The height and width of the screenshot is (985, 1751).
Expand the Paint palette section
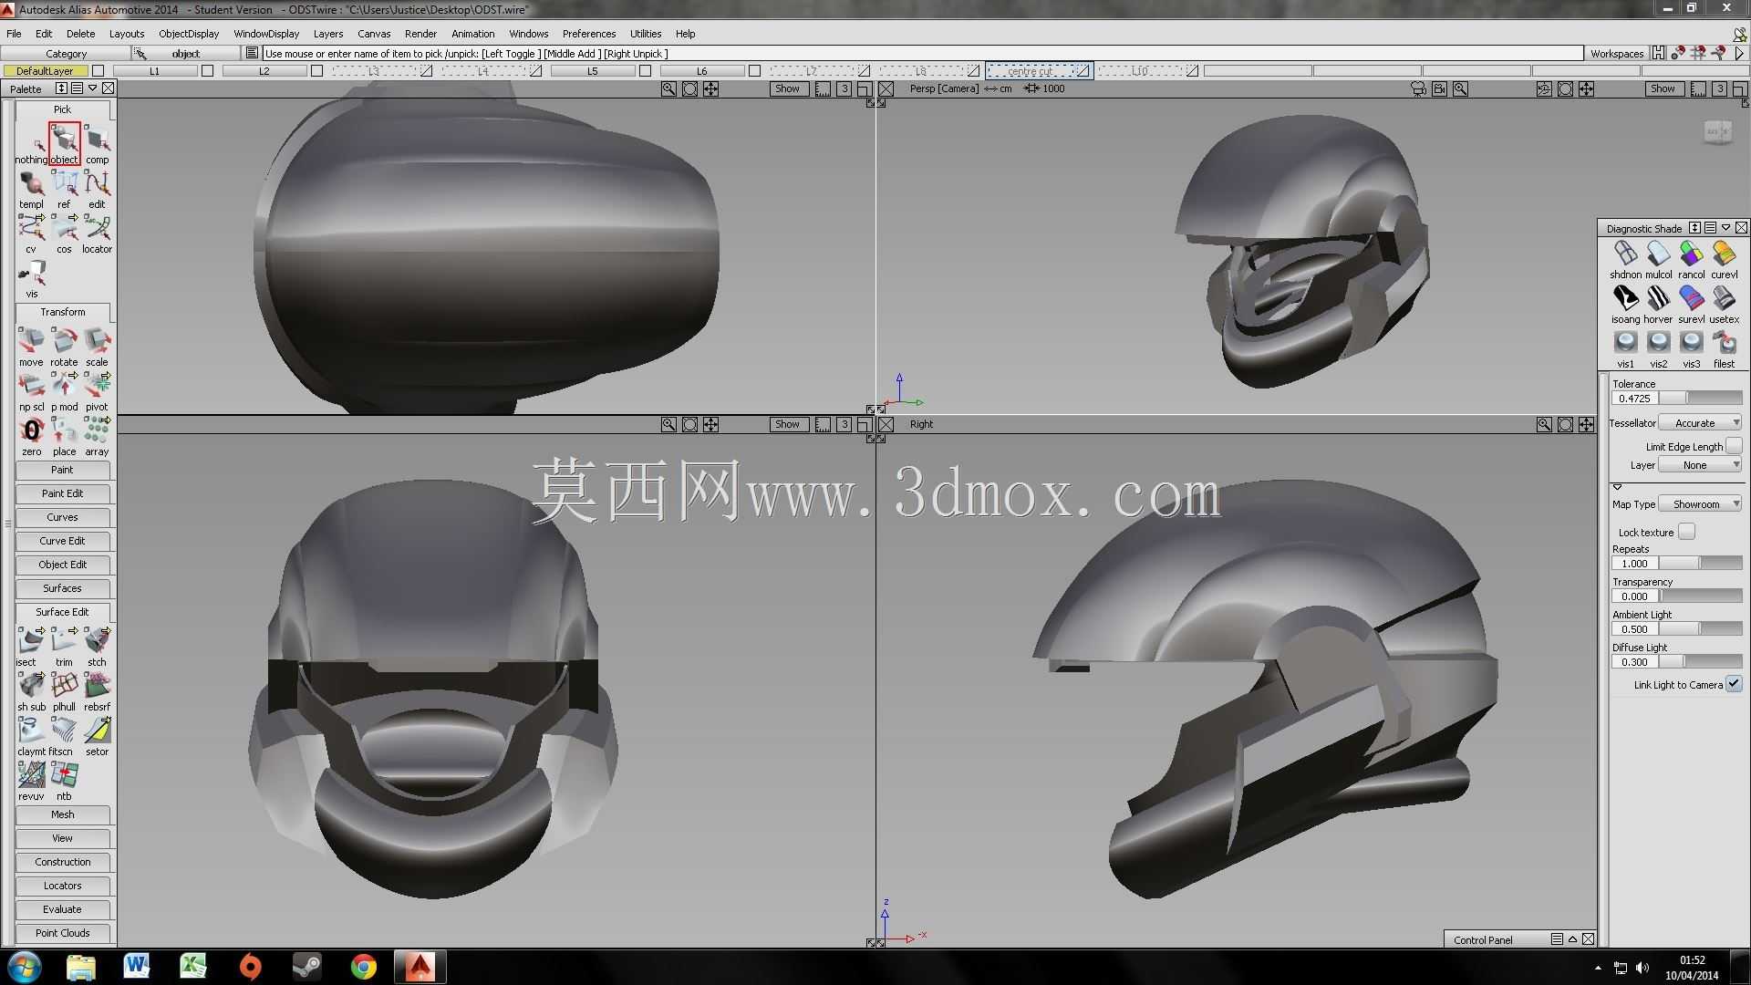(x=62, y=470)
